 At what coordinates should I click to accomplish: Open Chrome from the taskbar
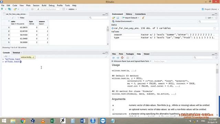pyautogui.click(x=23, y=121)
